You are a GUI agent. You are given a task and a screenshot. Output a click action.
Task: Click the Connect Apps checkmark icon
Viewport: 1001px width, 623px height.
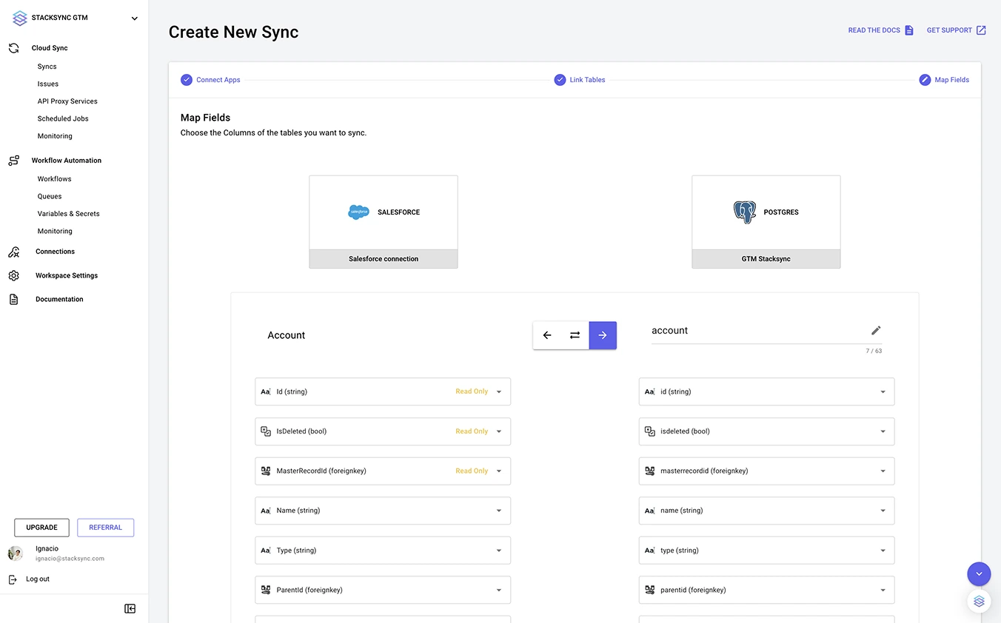click(x=187, y=80)
